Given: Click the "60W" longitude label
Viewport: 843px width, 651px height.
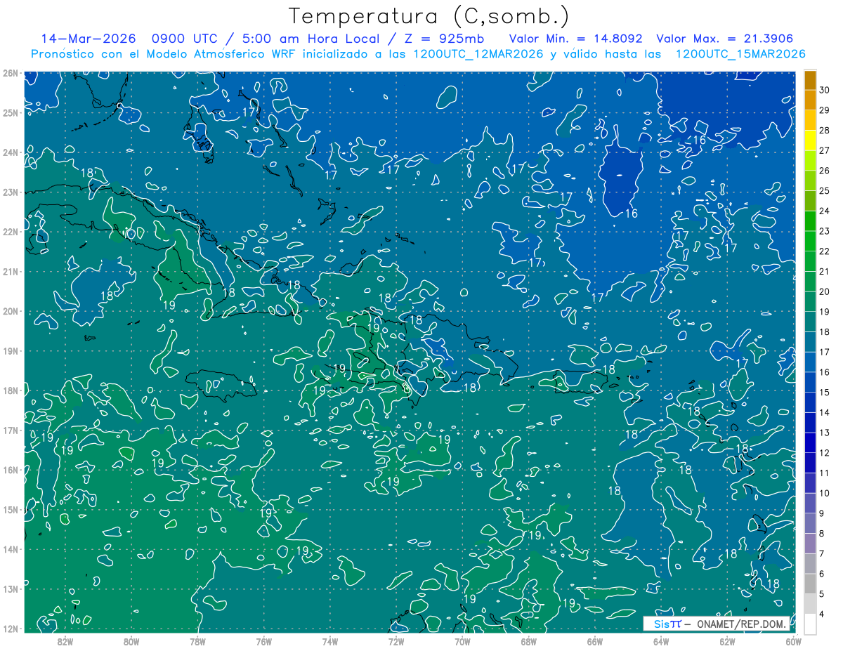Looking at the screenshot, I should (x=793, y=641).
